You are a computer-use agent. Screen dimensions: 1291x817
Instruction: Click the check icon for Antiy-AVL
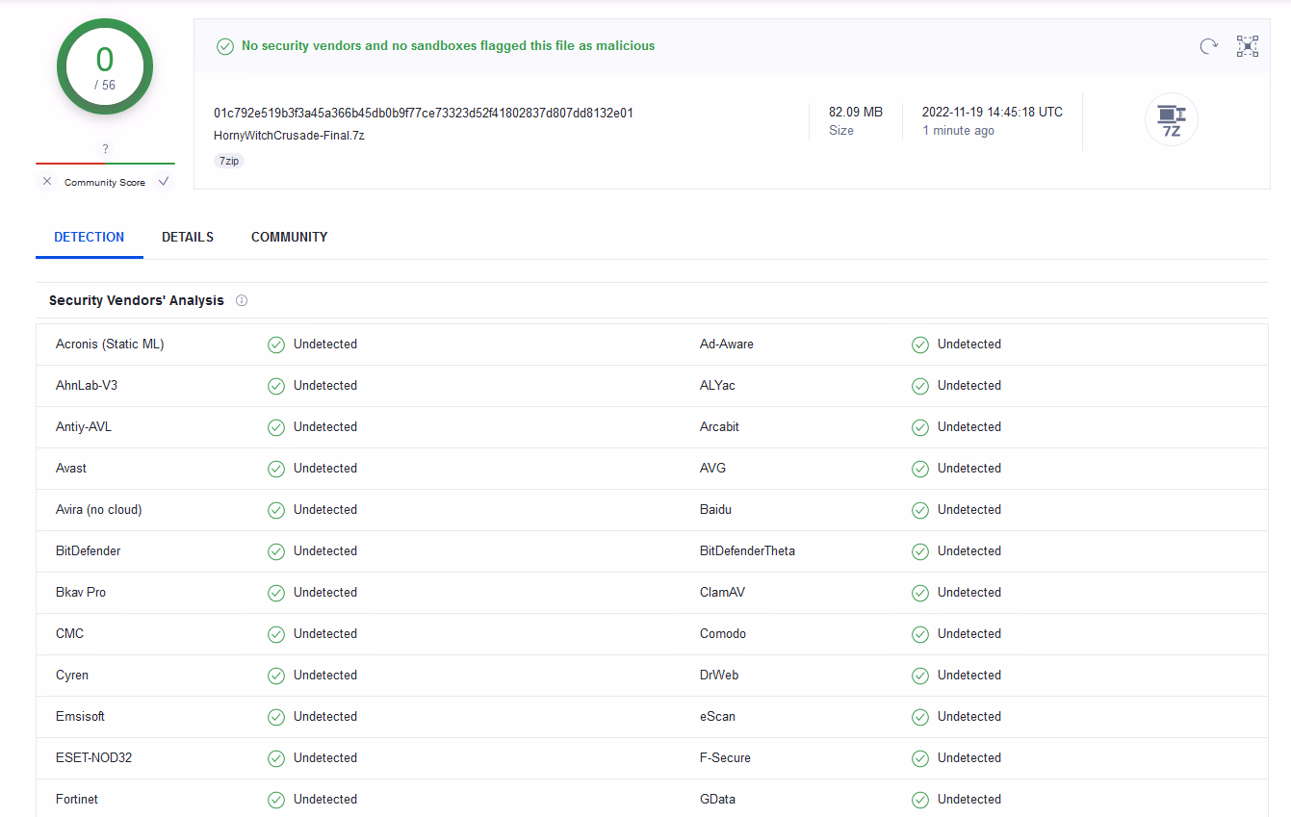pos(276,427)
